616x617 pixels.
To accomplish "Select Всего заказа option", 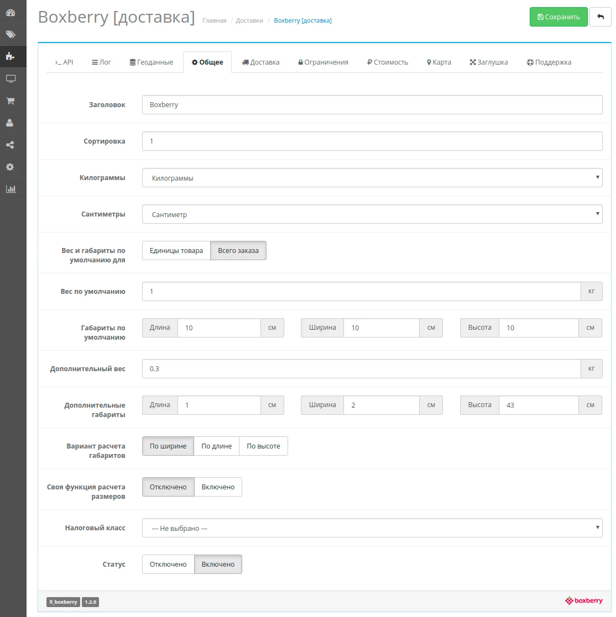I will pyautogui.click(x=238, y=251).
